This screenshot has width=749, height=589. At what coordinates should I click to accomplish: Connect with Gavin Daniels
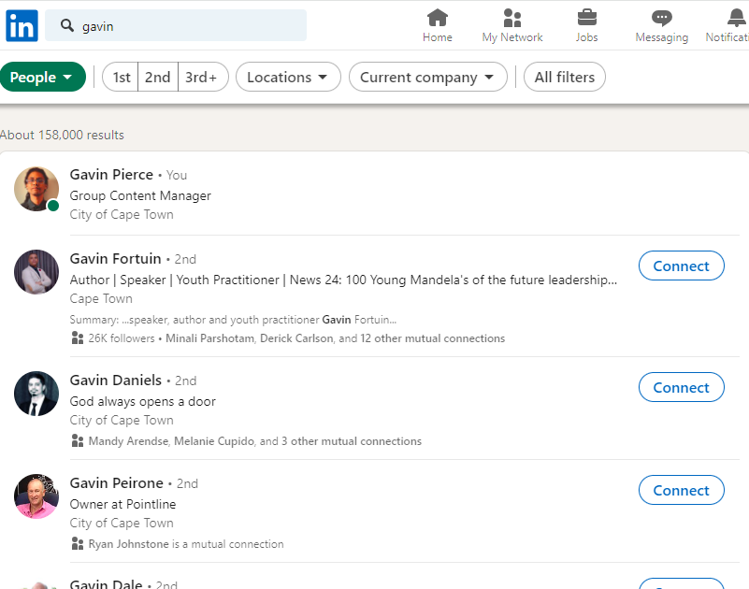pyautogui.click(x=681, y=387)
